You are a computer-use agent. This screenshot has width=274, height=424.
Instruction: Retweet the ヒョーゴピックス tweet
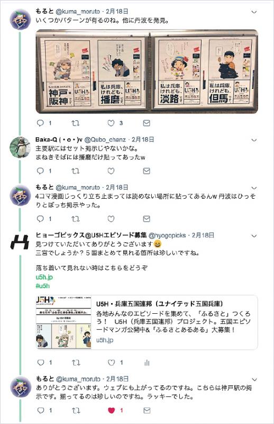coord(76,363)
